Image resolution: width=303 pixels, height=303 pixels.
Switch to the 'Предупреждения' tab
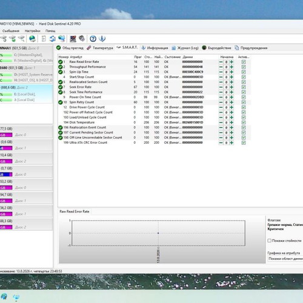pyautogui.click(x=251, y=48)
